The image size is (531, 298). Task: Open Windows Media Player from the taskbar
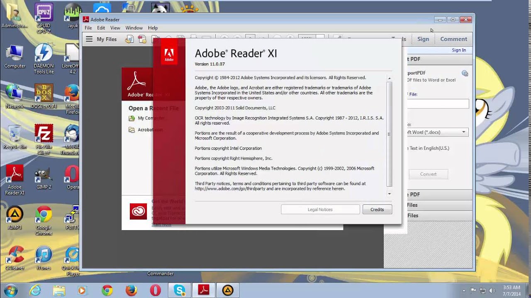click(x=82, y=291)
